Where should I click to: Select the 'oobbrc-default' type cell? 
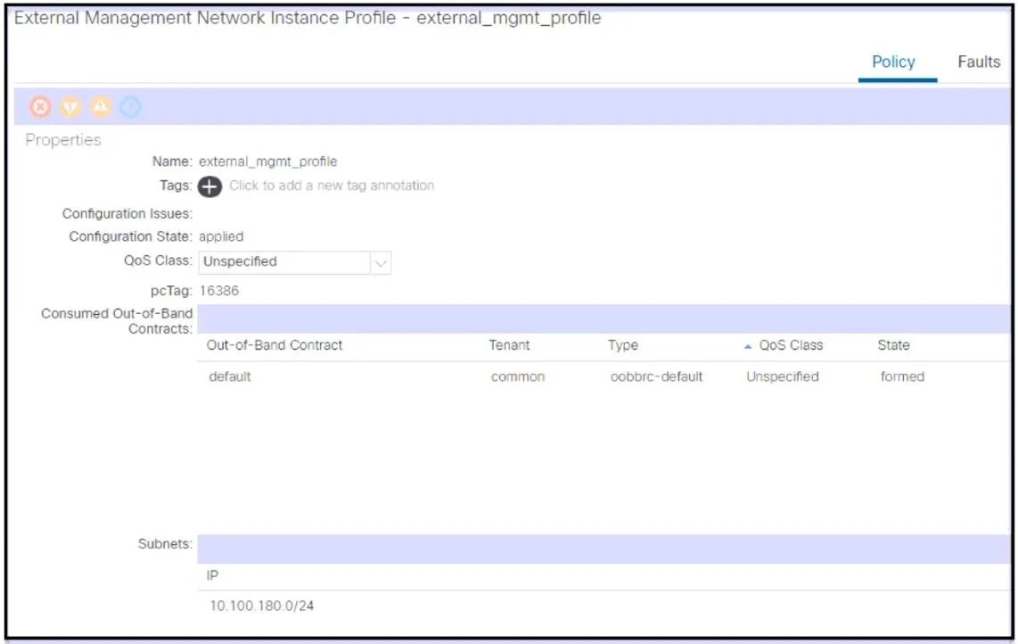[656, 377]
